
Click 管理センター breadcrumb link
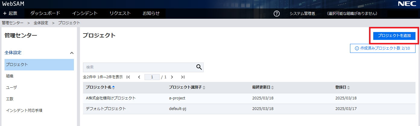tap(12, 23)
